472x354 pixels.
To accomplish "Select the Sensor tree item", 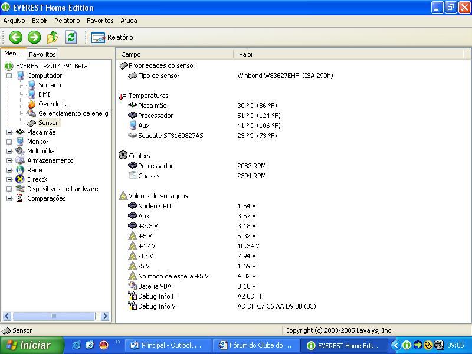I will point(48,123).
